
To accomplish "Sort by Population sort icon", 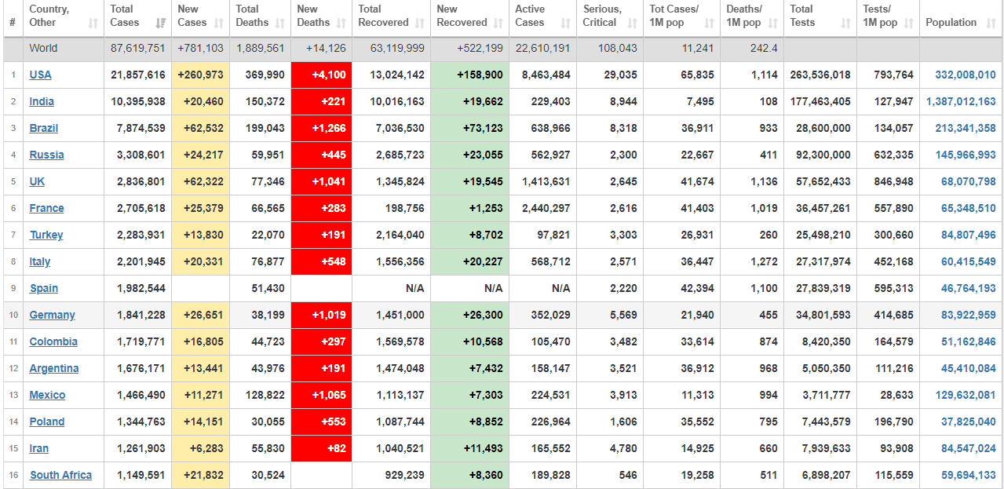I will (991, 24).
